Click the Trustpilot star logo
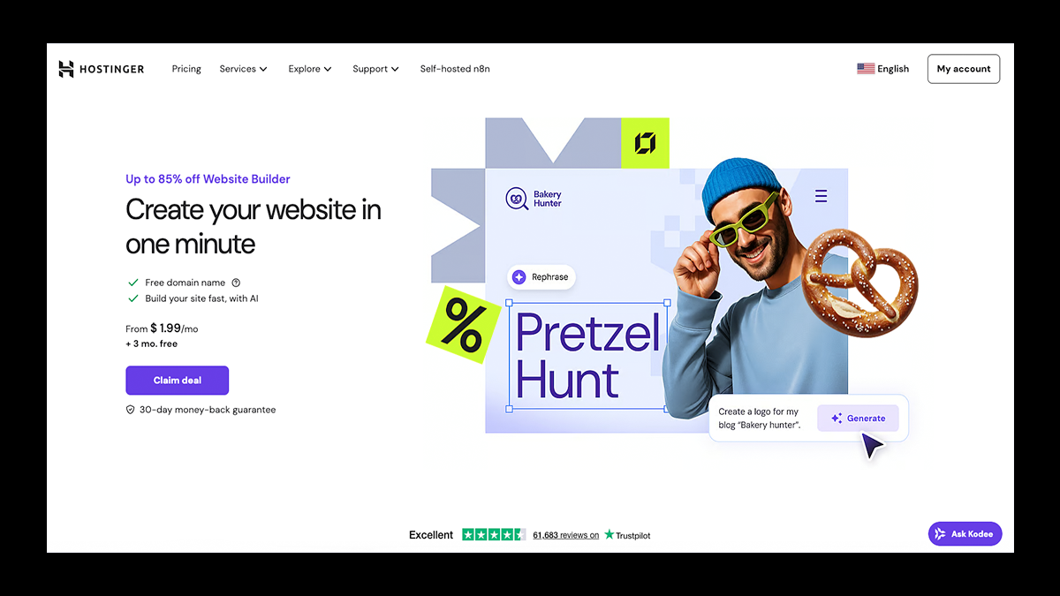 point(609,534)
